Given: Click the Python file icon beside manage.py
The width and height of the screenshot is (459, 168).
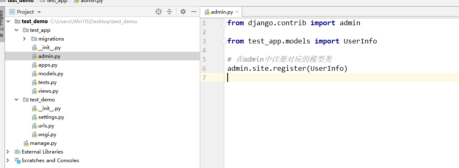Looking at the screenshot, I should 26,143.
